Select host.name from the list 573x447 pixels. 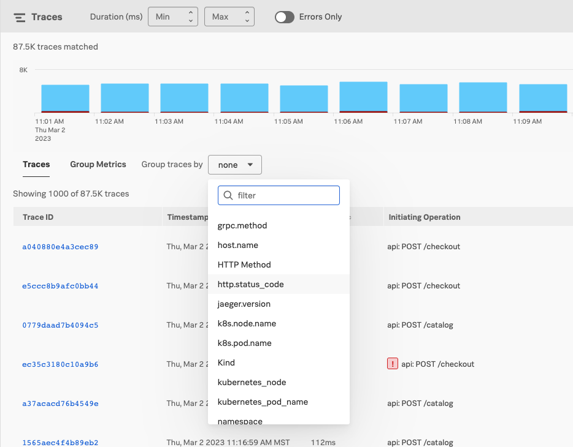279,245
